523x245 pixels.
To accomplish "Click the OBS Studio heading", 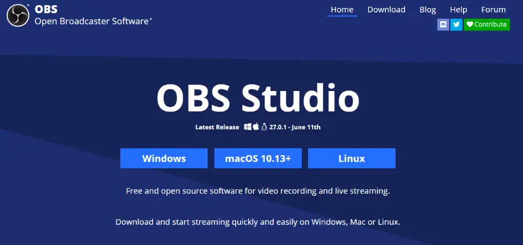I will 258,98.
